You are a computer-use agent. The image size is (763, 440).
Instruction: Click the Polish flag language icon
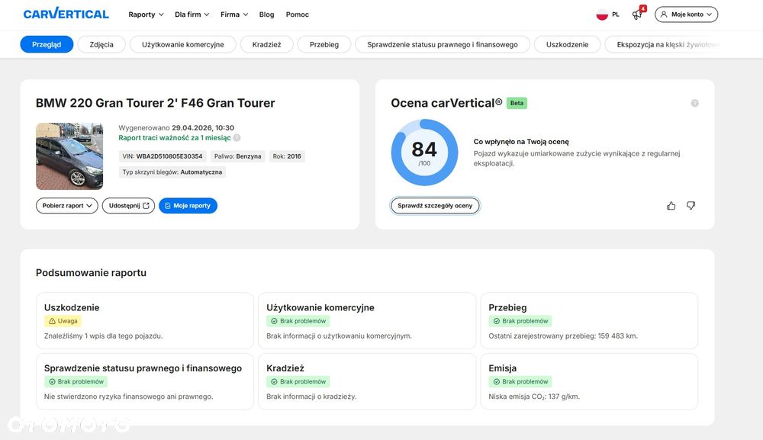click(602, 14)
